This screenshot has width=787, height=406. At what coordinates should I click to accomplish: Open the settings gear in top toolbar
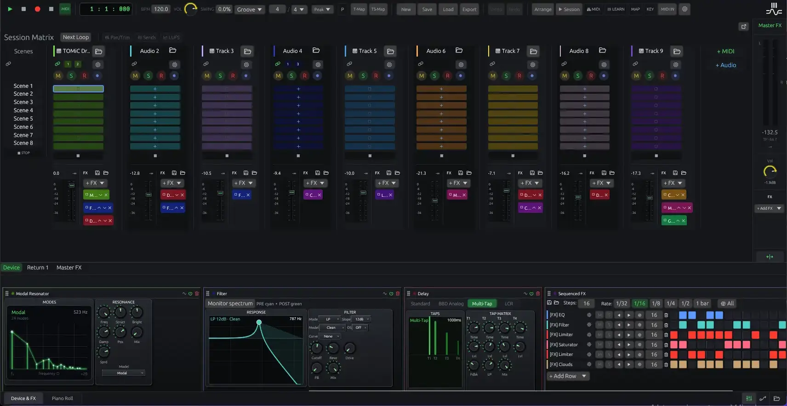pos(684,9)
